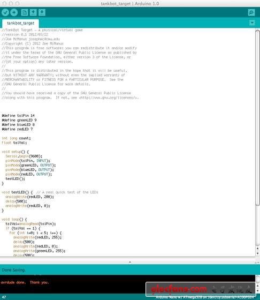This screenshot has width=260, height=300.
Task: Open the tab menu dropdown arrow
Action: point(252,23)
